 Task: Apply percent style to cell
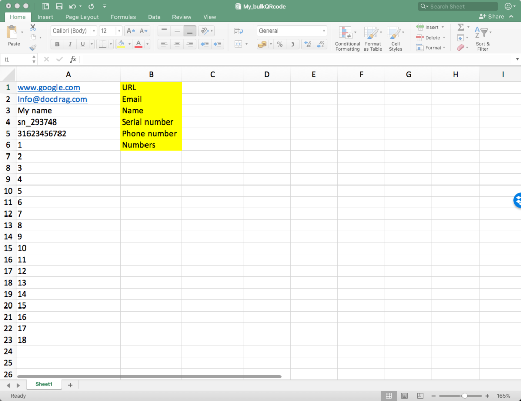(x=279, y=44)
